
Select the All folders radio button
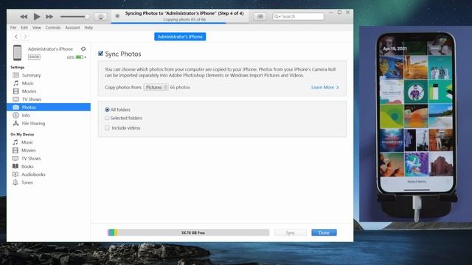point(107,110)
